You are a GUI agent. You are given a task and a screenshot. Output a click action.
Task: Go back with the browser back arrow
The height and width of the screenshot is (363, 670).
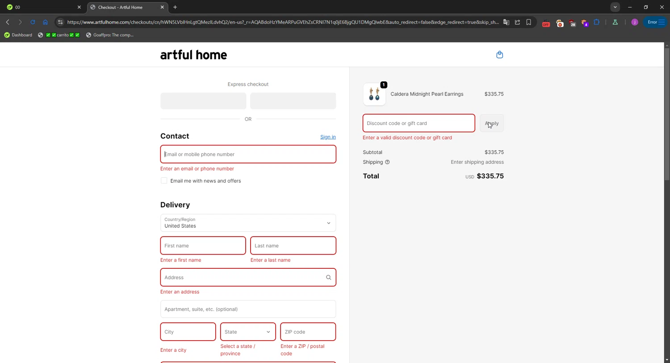point(8,22)
